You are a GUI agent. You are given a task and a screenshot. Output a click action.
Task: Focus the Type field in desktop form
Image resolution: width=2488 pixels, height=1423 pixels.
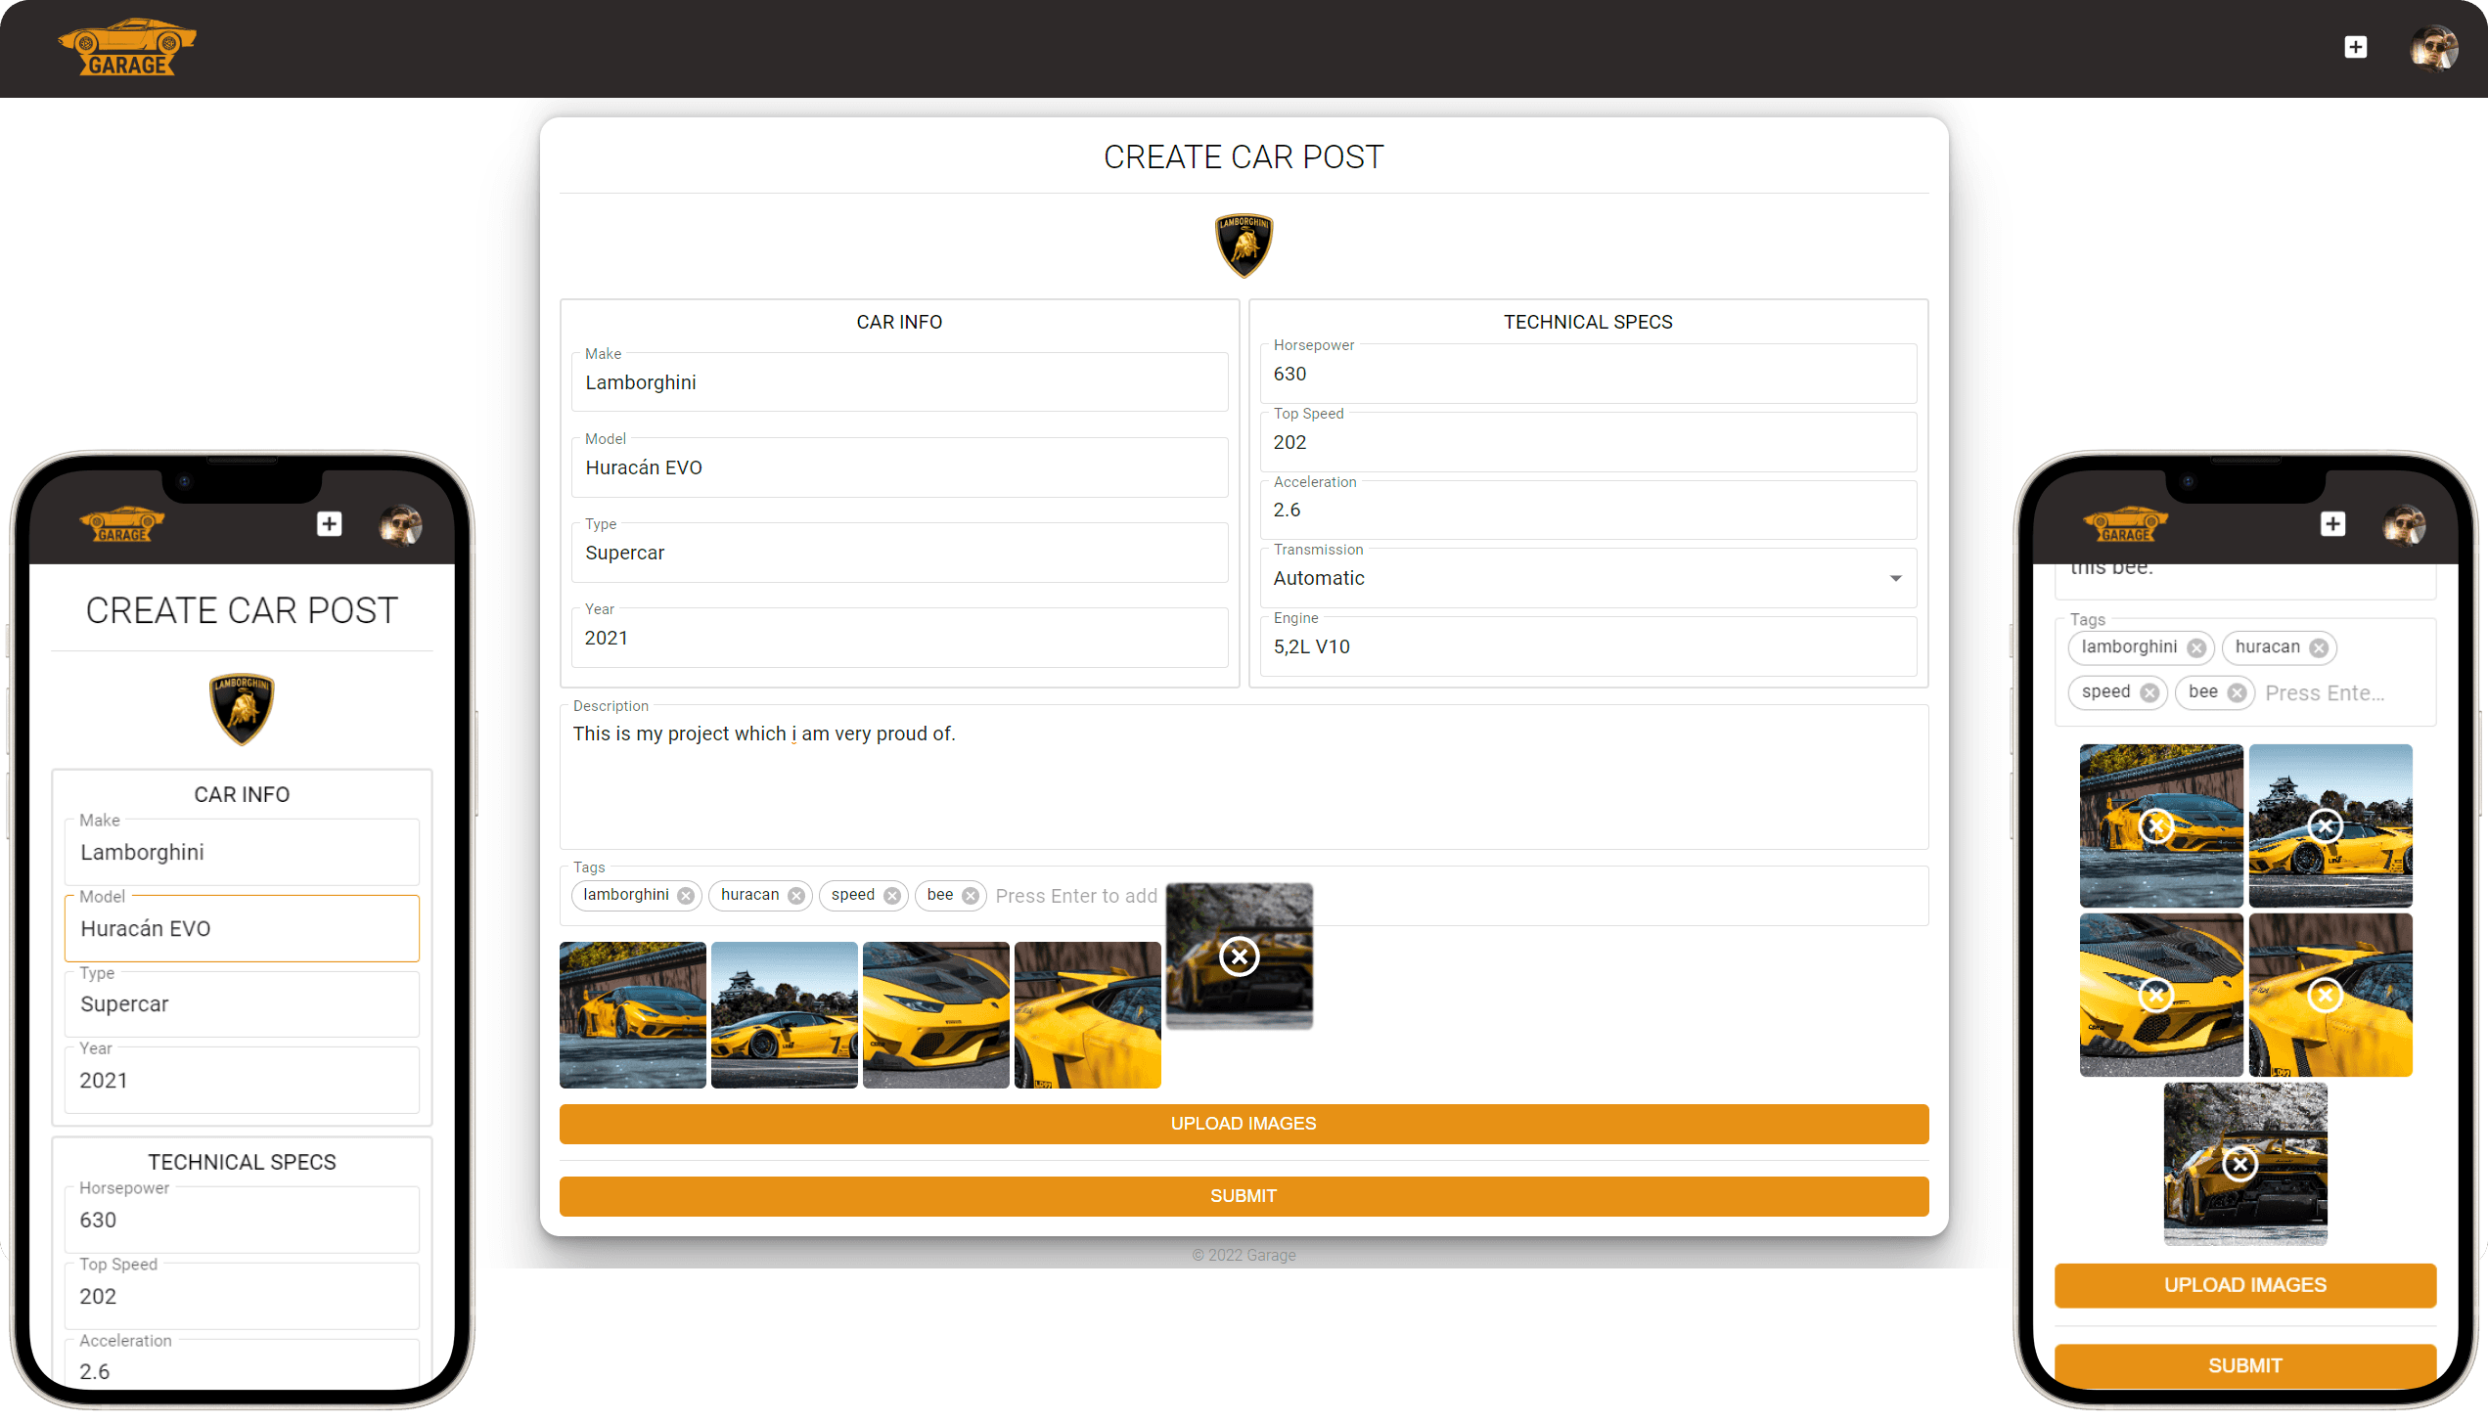tap(899, 553)
